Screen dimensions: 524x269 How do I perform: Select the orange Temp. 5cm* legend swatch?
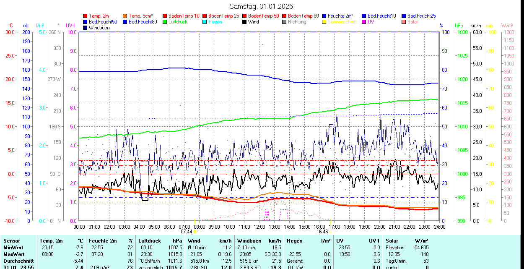125,16
